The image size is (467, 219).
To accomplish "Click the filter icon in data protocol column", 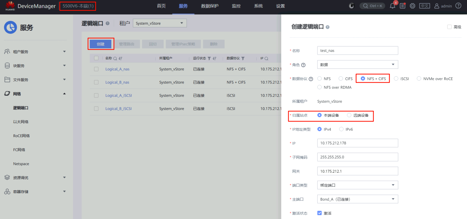I will [x=243, y=58].
